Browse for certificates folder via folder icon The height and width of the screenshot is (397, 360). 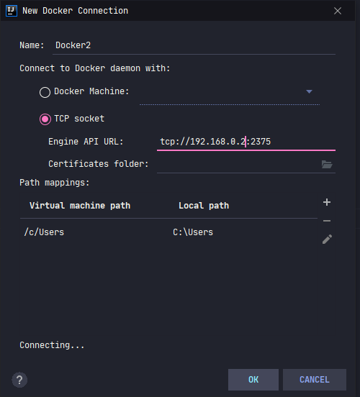click(327, 164)
